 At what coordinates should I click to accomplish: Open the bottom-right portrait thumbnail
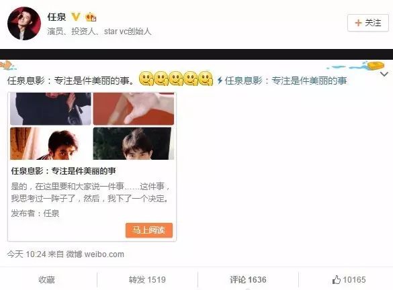pos(133,144)
